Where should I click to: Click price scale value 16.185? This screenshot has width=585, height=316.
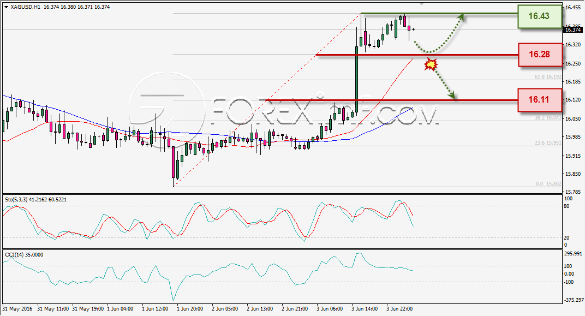(x=572, y=82)
